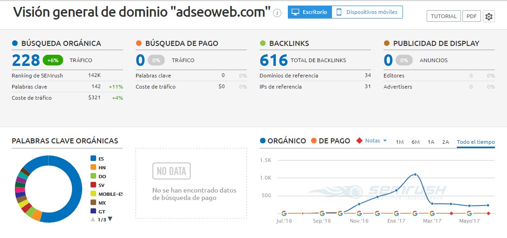Click the peak organic data point above 1.0K
Viewport: 507px width, 238px height.
point(415,174)
